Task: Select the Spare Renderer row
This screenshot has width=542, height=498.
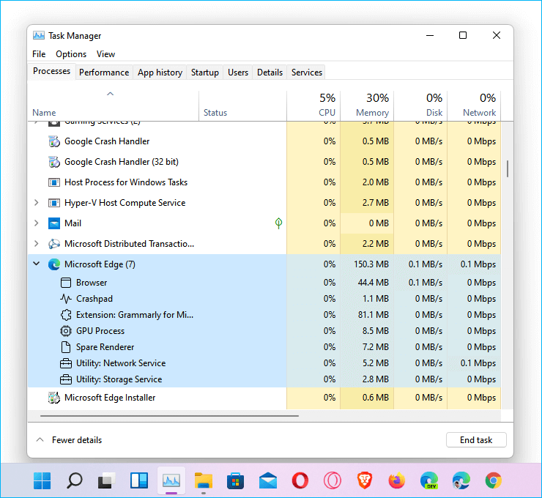Action: pyautogui.click(x=264, y=347)
